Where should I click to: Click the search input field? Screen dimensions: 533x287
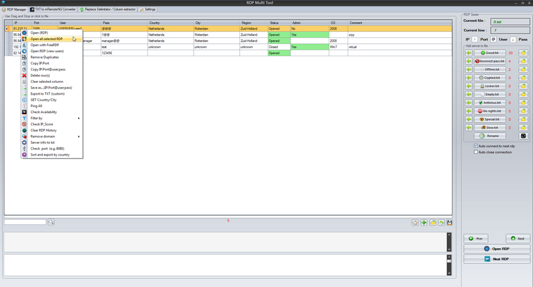[x=25, y=222]
